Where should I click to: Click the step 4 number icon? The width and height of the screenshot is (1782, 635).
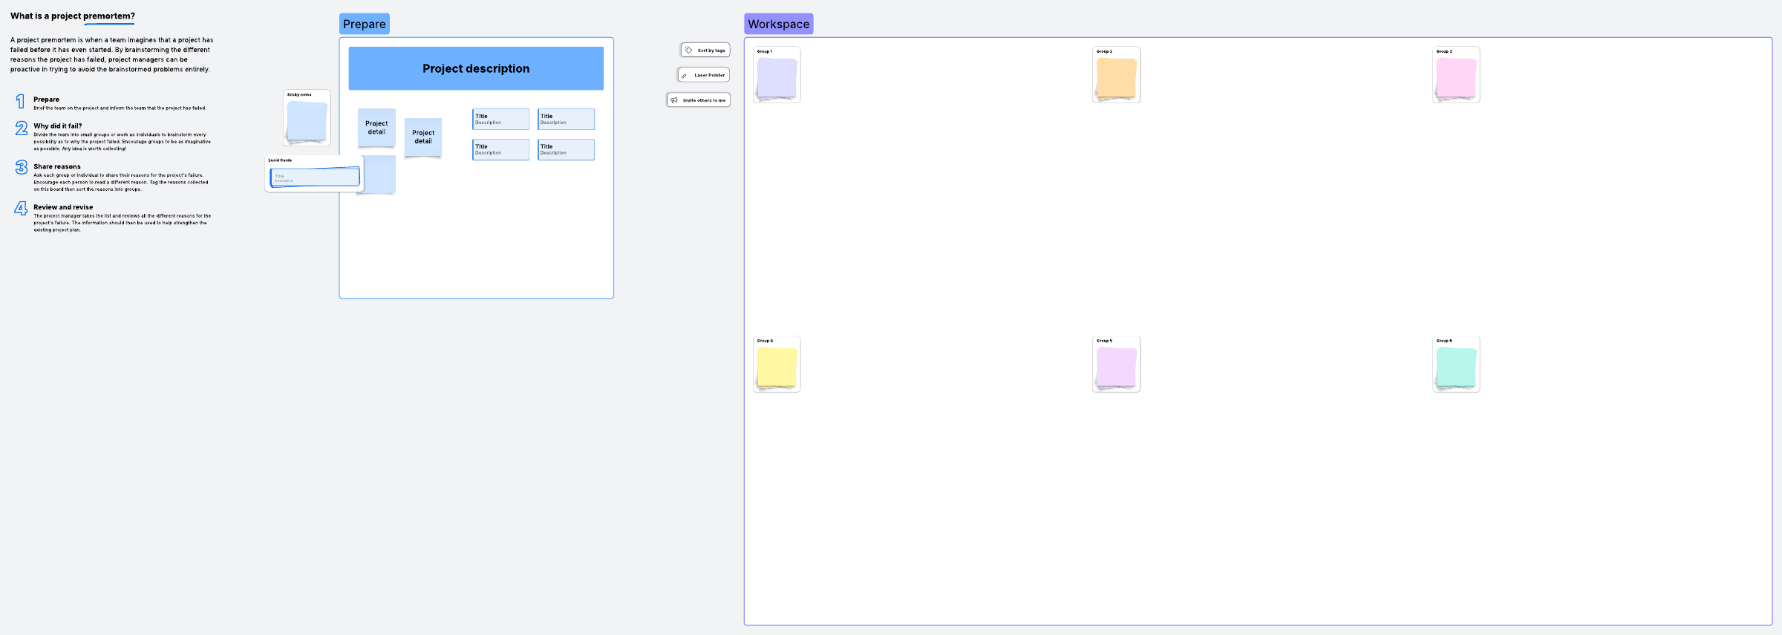point(21,209)
